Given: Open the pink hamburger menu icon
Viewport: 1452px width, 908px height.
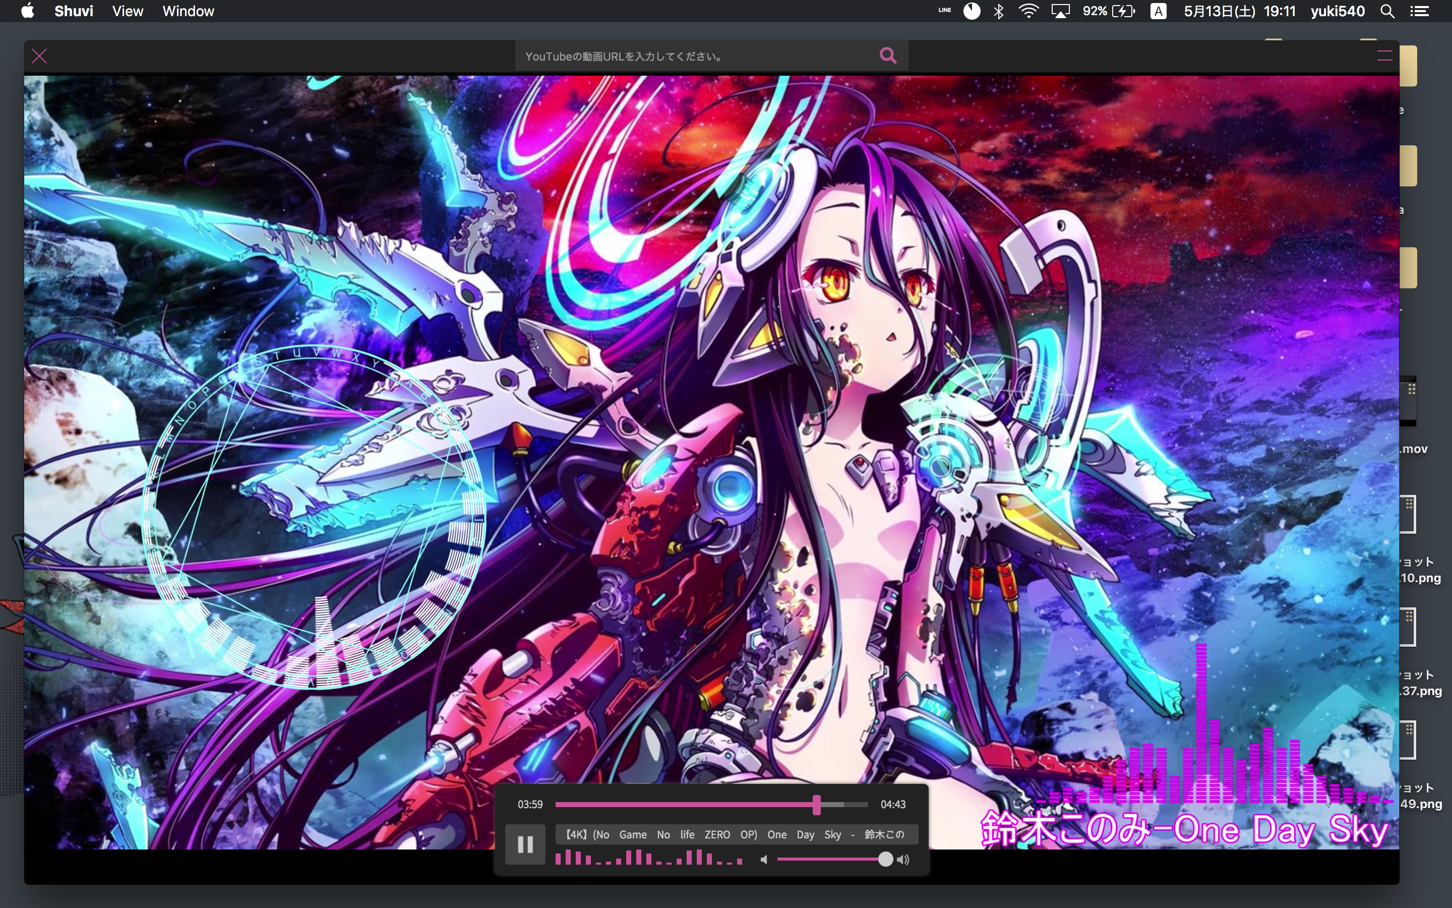Looking at the screenshot, I should point(1384,56).
